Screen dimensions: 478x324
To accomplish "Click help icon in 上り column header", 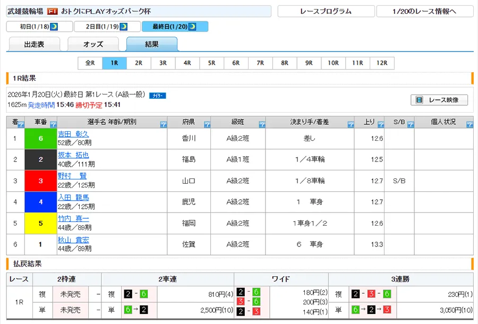I will tap(380, 125).
